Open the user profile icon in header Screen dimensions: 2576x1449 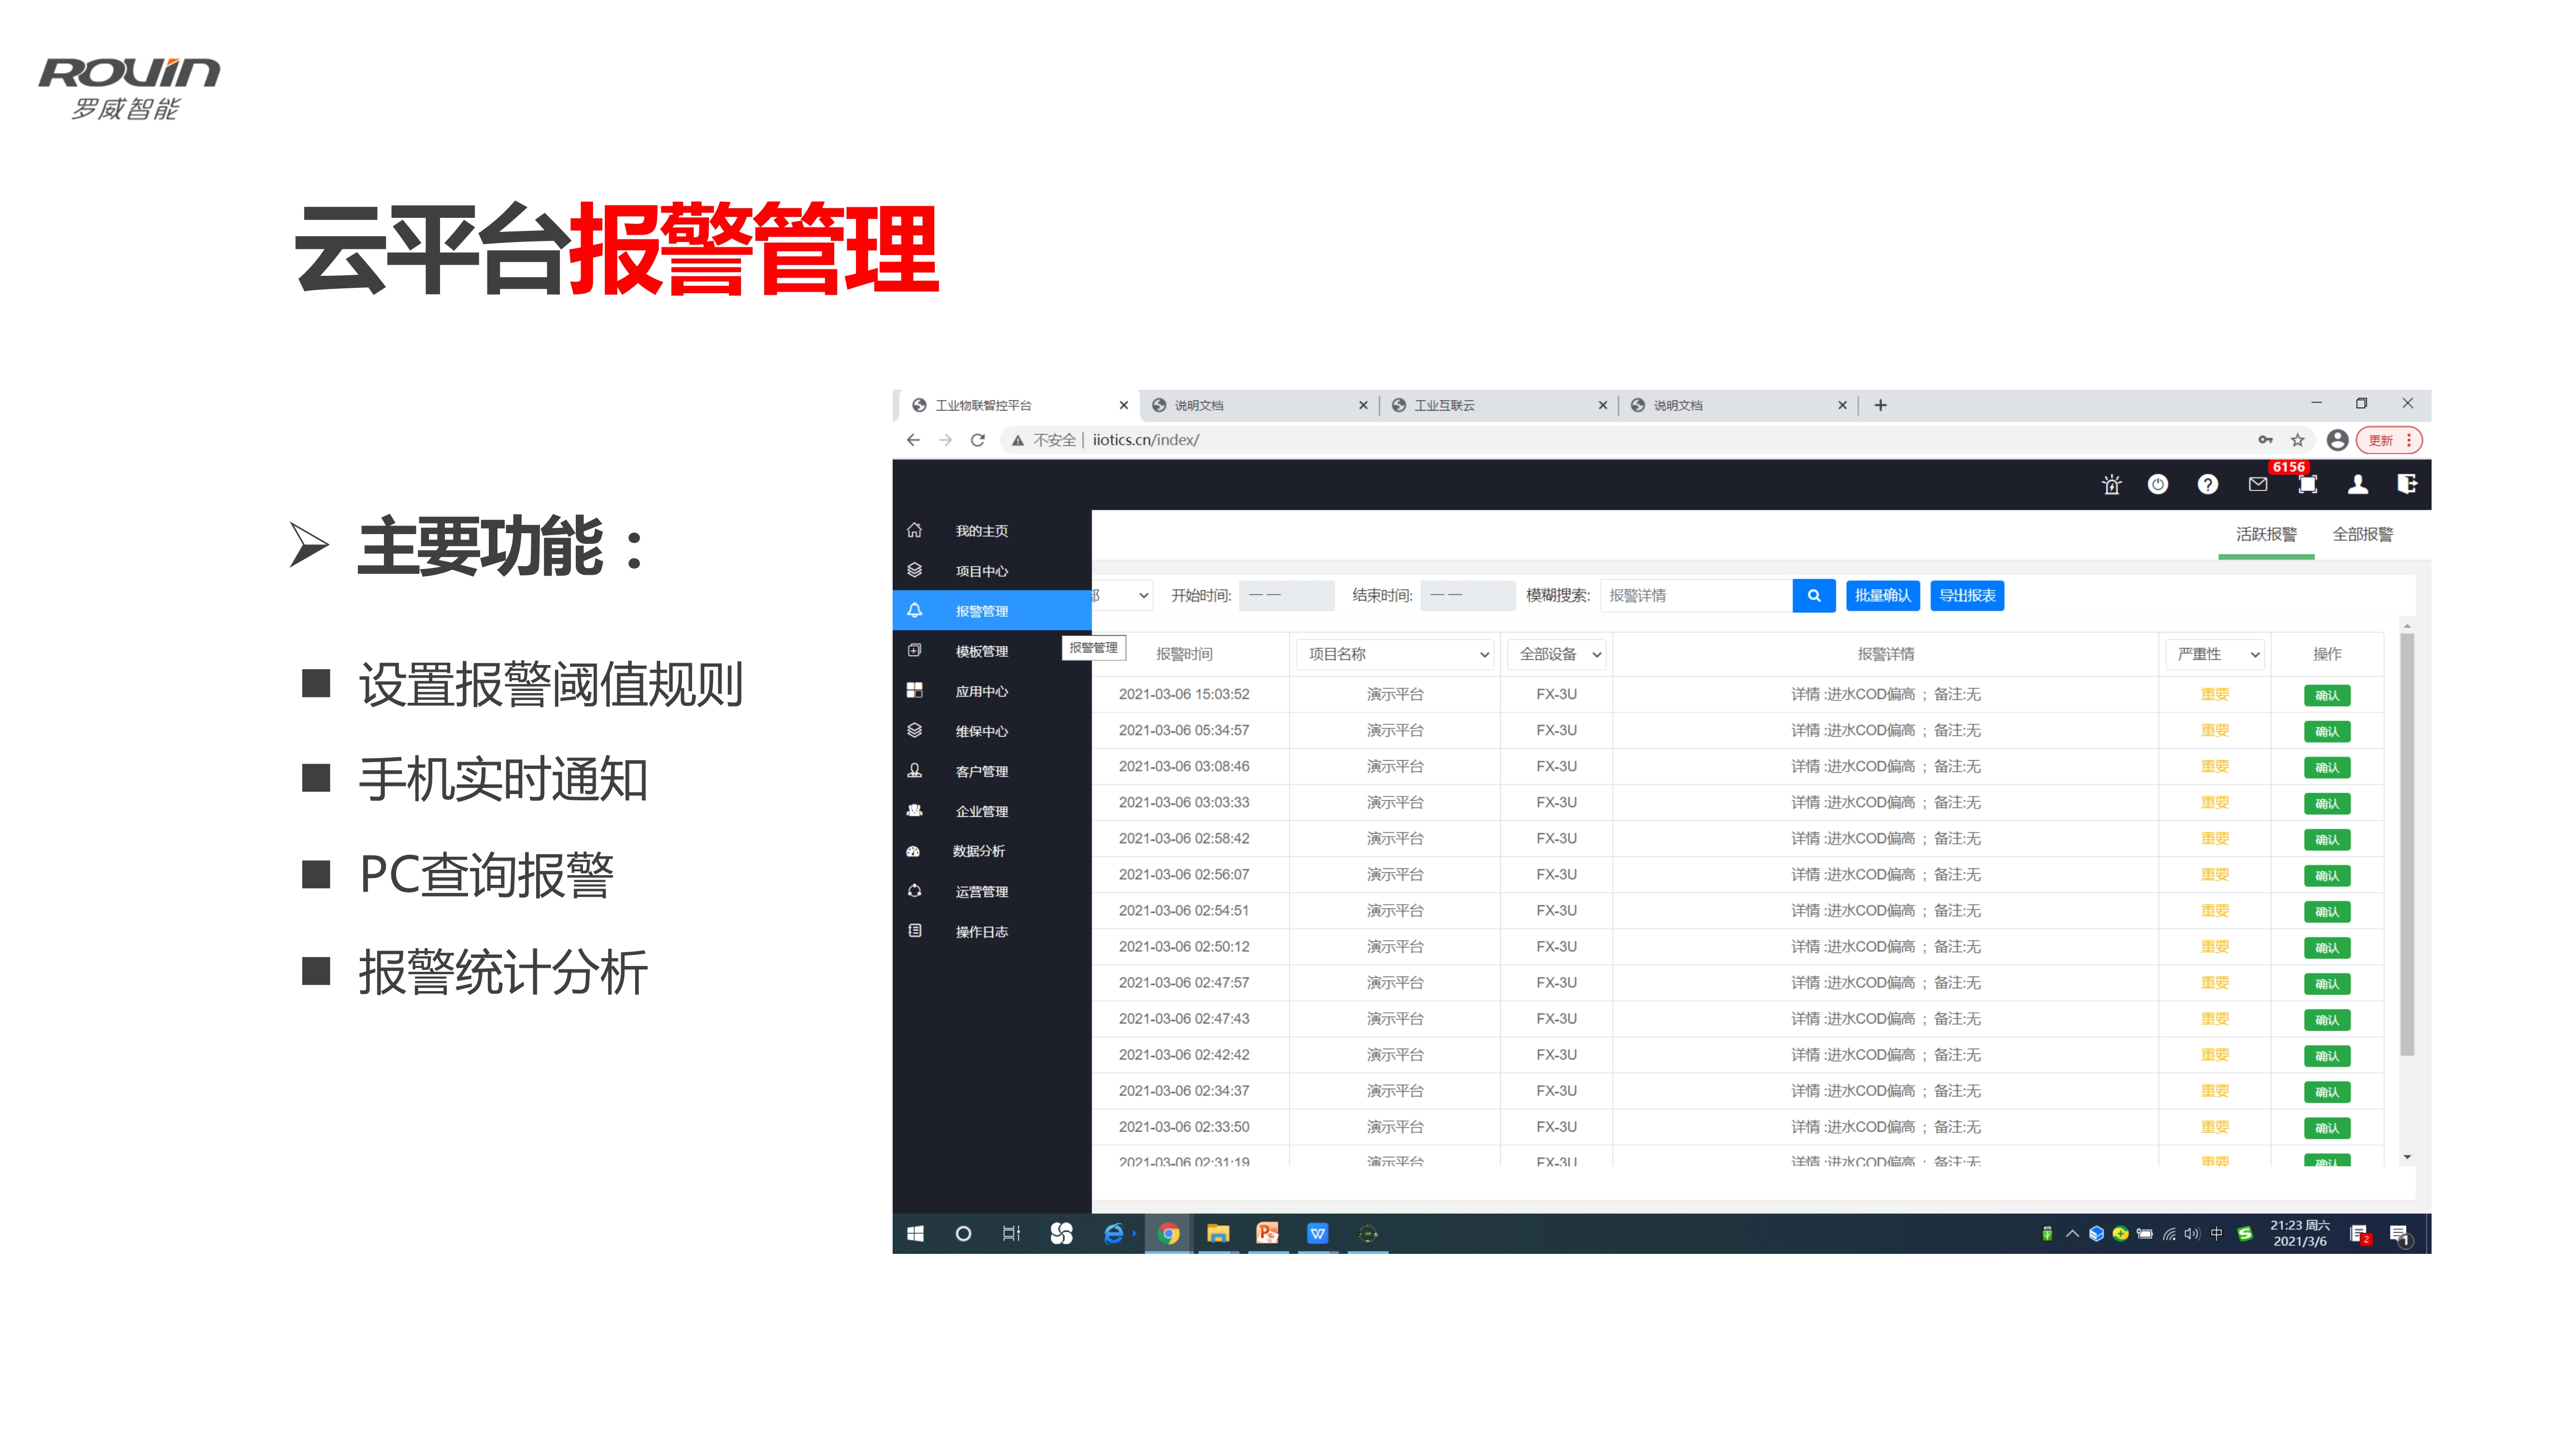[2358, 485]
